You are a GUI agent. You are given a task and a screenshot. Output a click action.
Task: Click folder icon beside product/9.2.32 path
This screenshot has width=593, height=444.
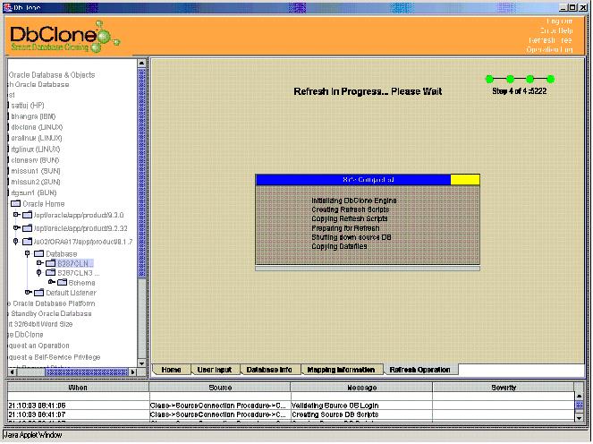point(27,228)
